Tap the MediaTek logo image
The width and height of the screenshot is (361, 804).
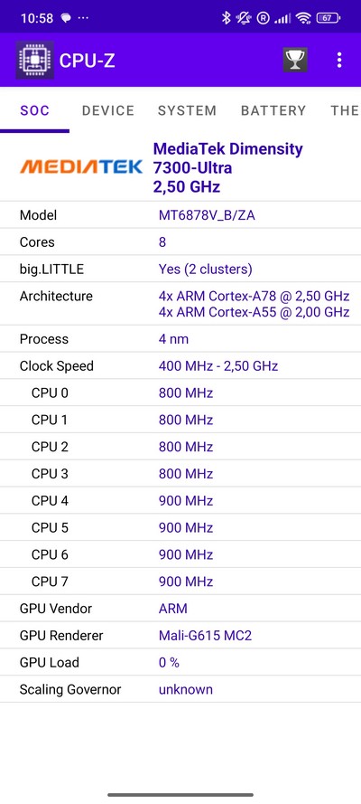coord(81,166)
